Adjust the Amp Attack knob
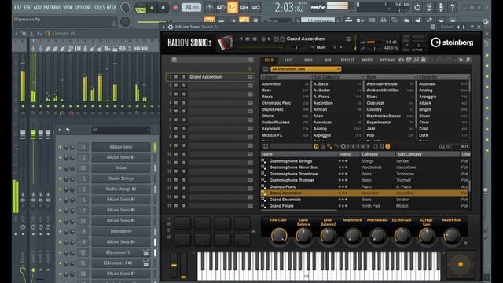Viewport: 503px width, 283px height. (x=353, y=236)
